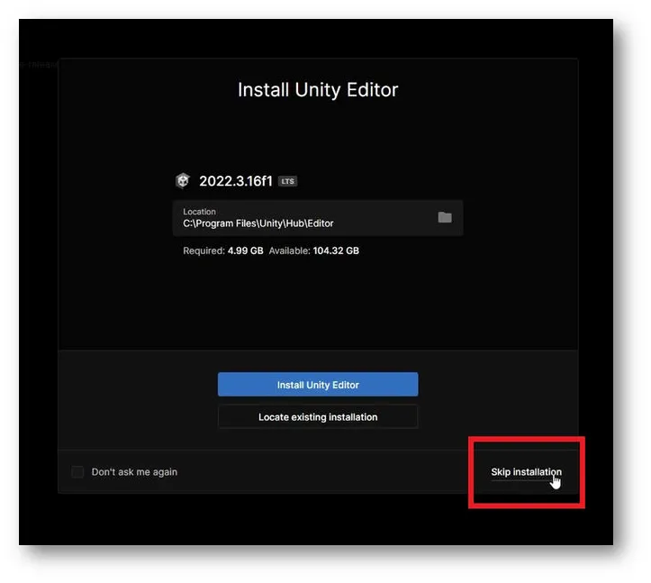651x583 pixels.
Task: Click the Skip installation link
Action: [526, 472]
